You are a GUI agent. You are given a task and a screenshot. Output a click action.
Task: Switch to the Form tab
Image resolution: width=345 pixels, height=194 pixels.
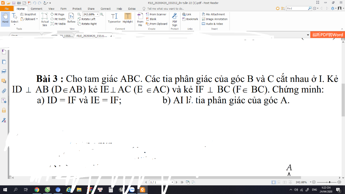click(x=63, y=8)
